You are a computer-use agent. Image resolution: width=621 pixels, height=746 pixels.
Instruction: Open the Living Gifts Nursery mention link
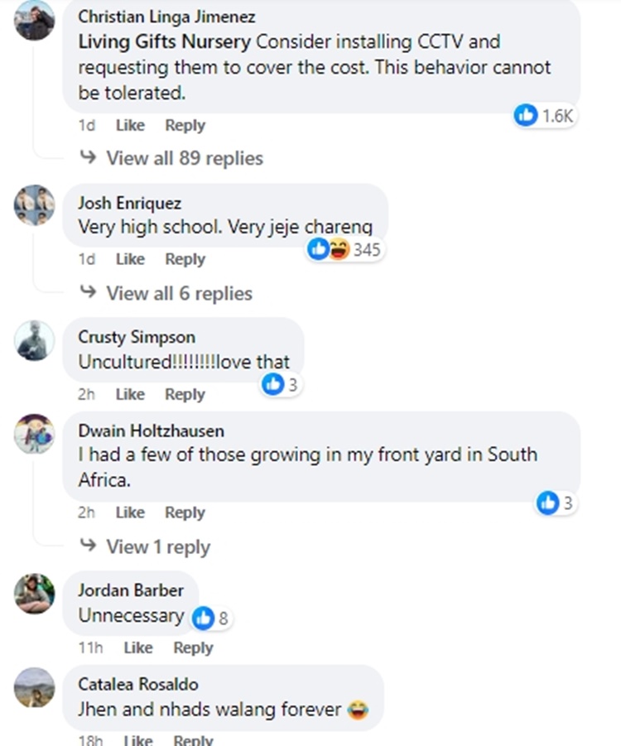point(164,41)
